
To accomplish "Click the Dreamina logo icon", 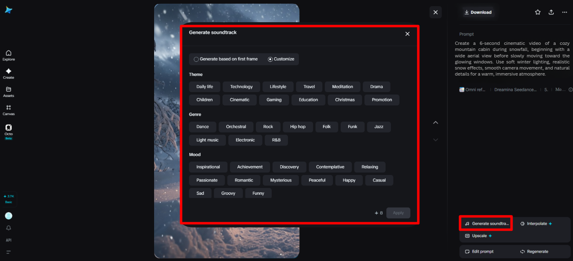I will (x=9, y=10).
